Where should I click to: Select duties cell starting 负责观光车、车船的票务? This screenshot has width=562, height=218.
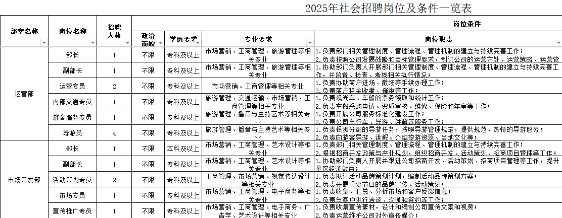pyautogui.click(x=438, y=102)
